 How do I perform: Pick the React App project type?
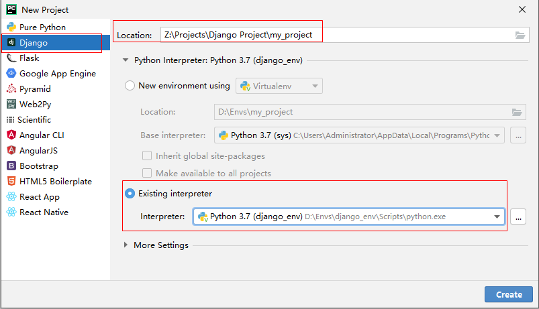pyautogui.click(x=55, y=197)
